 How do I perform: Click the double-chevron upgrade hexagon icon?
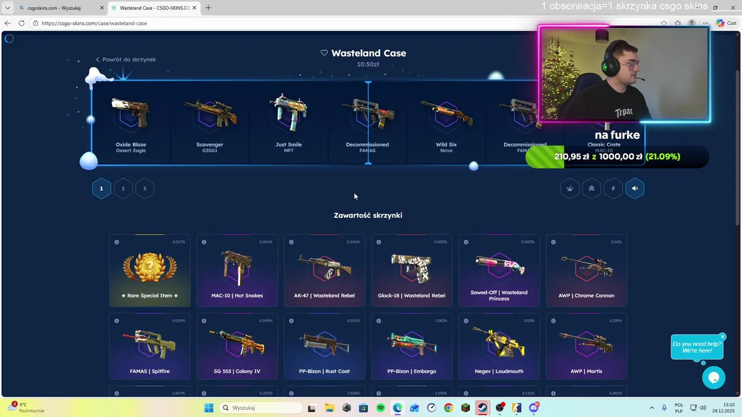tap(591, 188)
